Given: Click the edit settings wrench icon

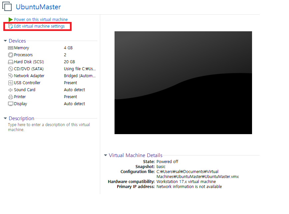Looking at the screenshot, I should [11, 26].
